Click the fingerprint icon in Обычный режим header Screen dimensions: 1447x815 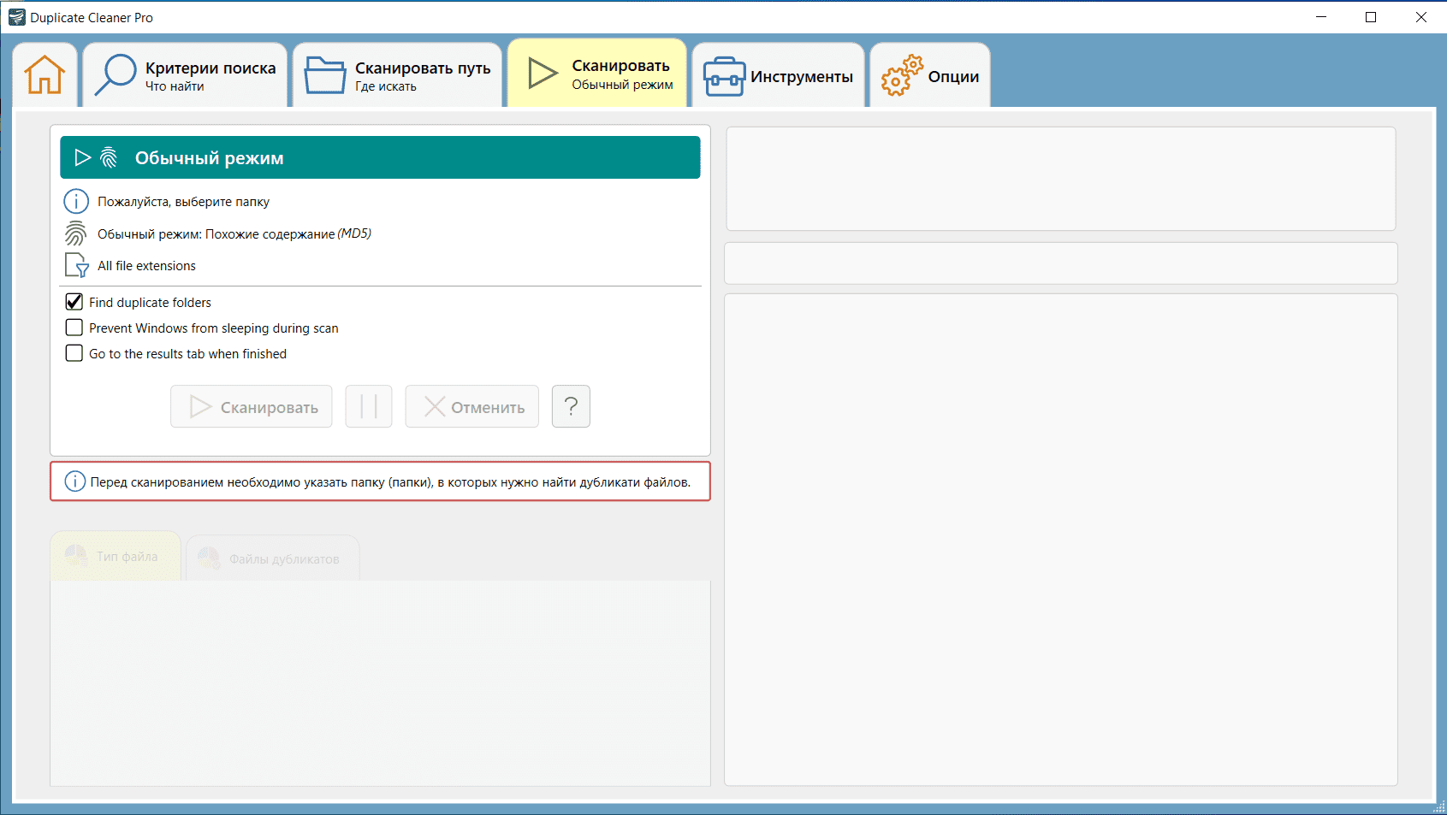point(109,157)
